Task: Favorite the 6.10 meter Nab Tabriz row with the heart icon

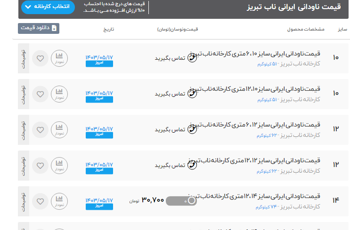Action: tap(41, 59)
